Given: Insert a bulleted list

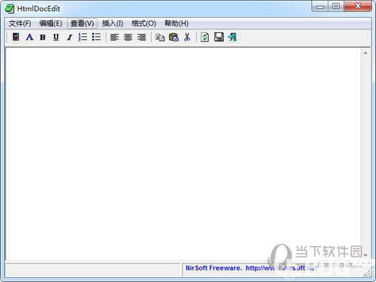Looking at the screenshot, I should (96, 37).
